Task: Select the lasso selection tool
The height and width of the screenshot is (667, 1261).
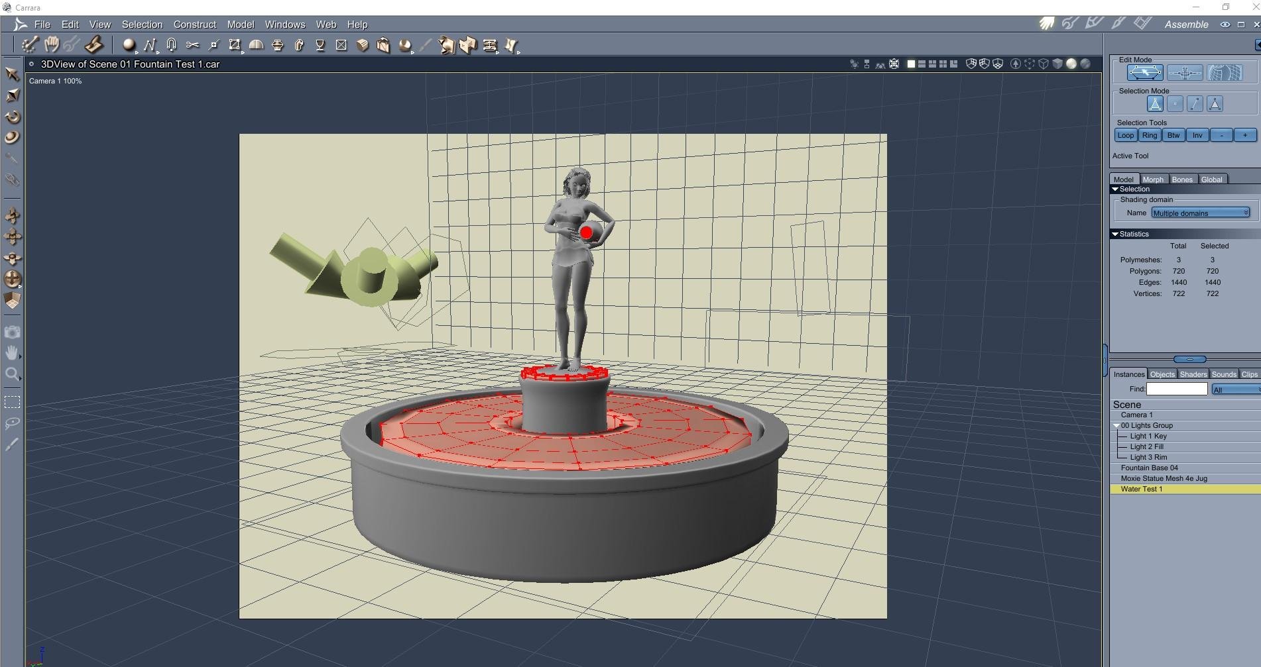Action: (x=12, y=423)
